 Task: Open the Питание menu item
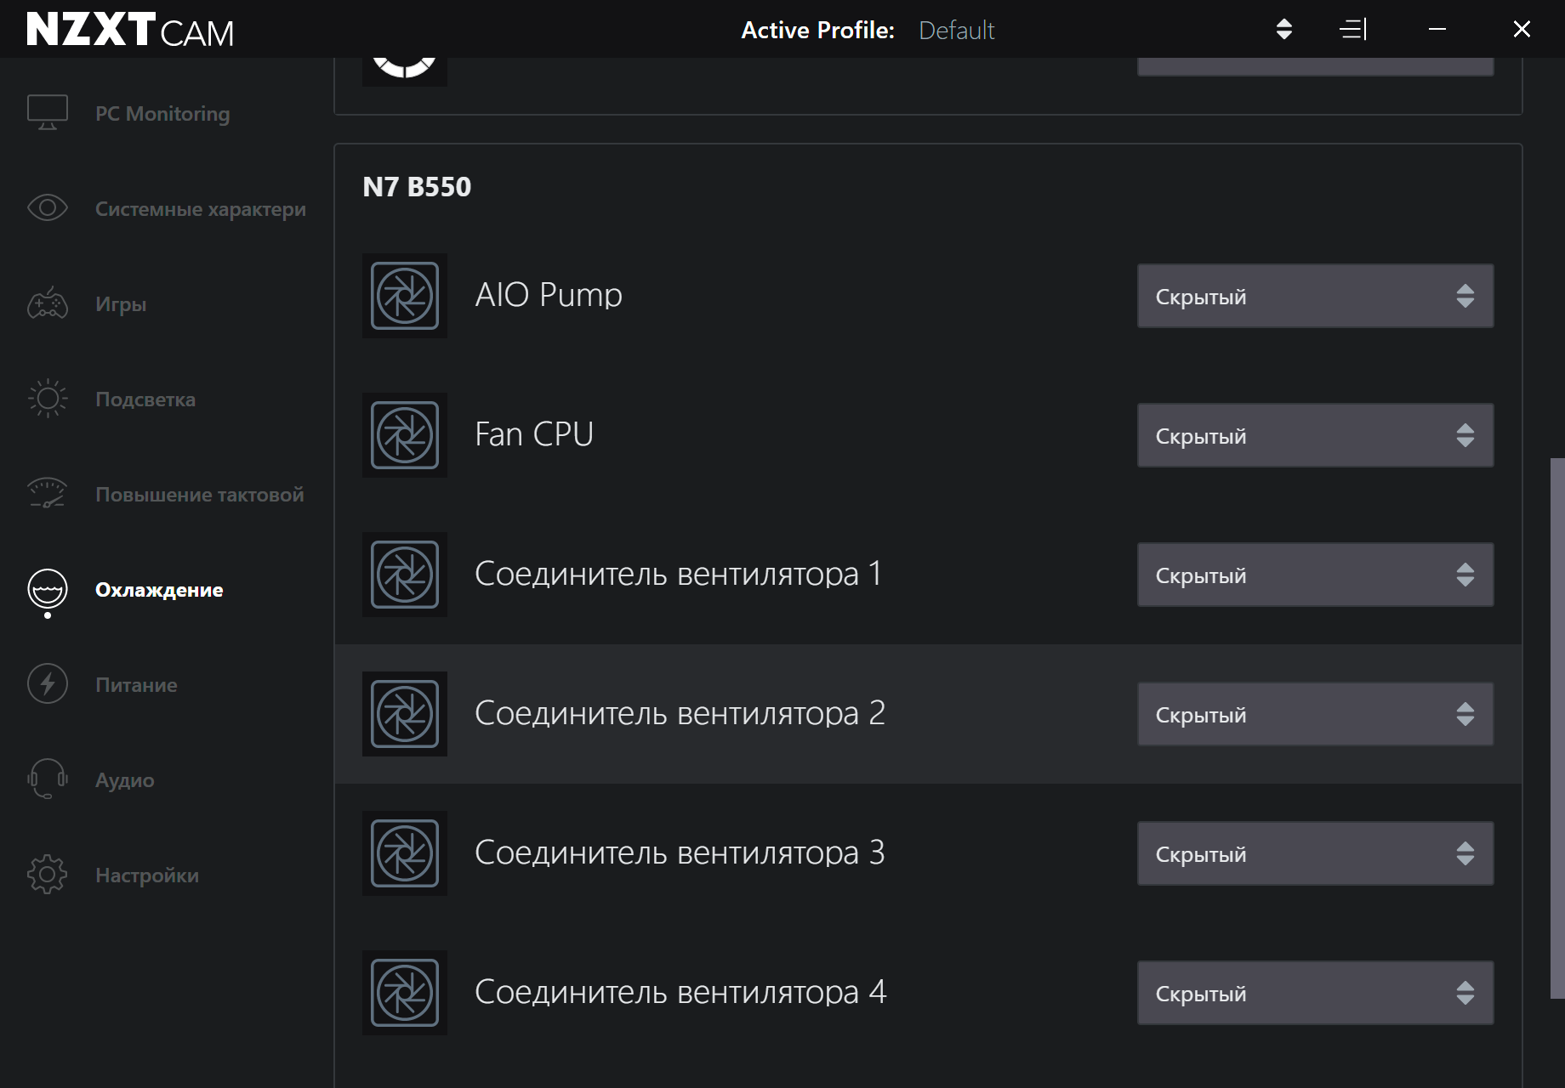point(136,685)
